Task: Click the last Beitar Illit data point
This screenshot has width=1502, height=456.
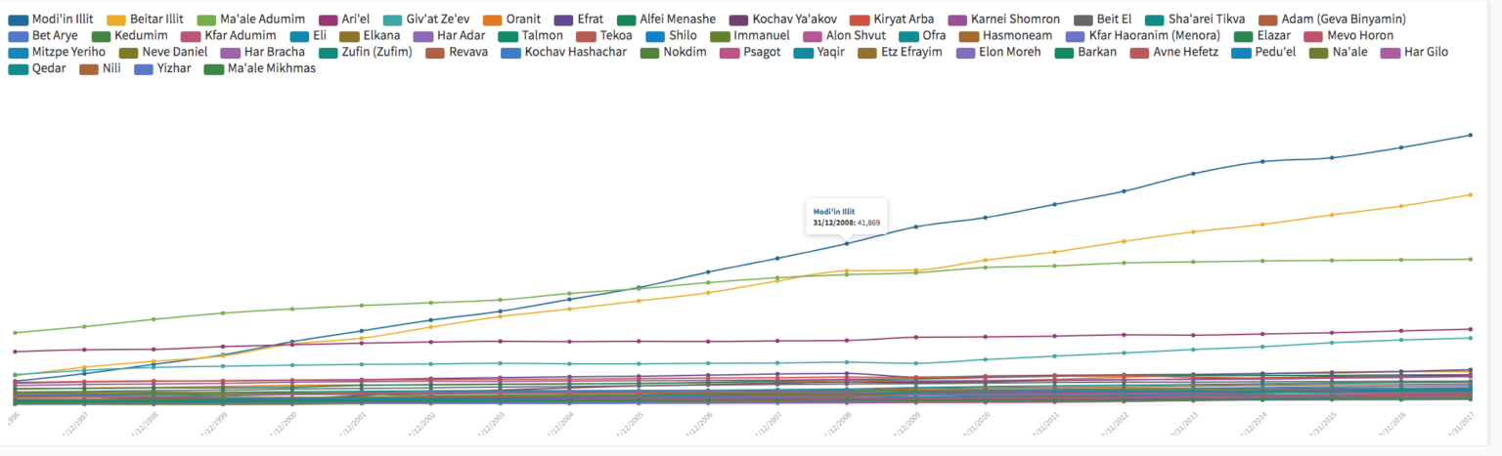Action: [x=1471, y=194]
